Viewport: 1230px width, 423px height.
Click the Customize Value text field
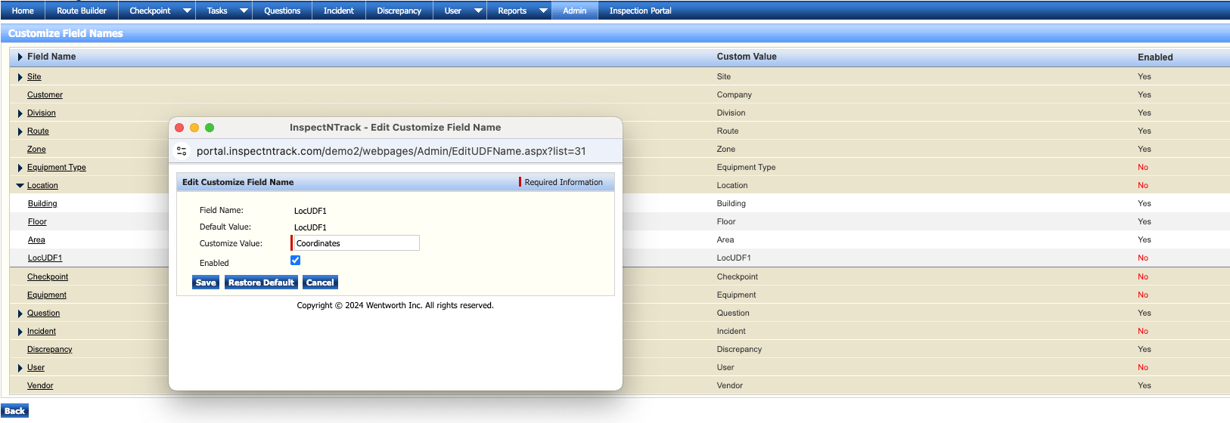(356, 243)
